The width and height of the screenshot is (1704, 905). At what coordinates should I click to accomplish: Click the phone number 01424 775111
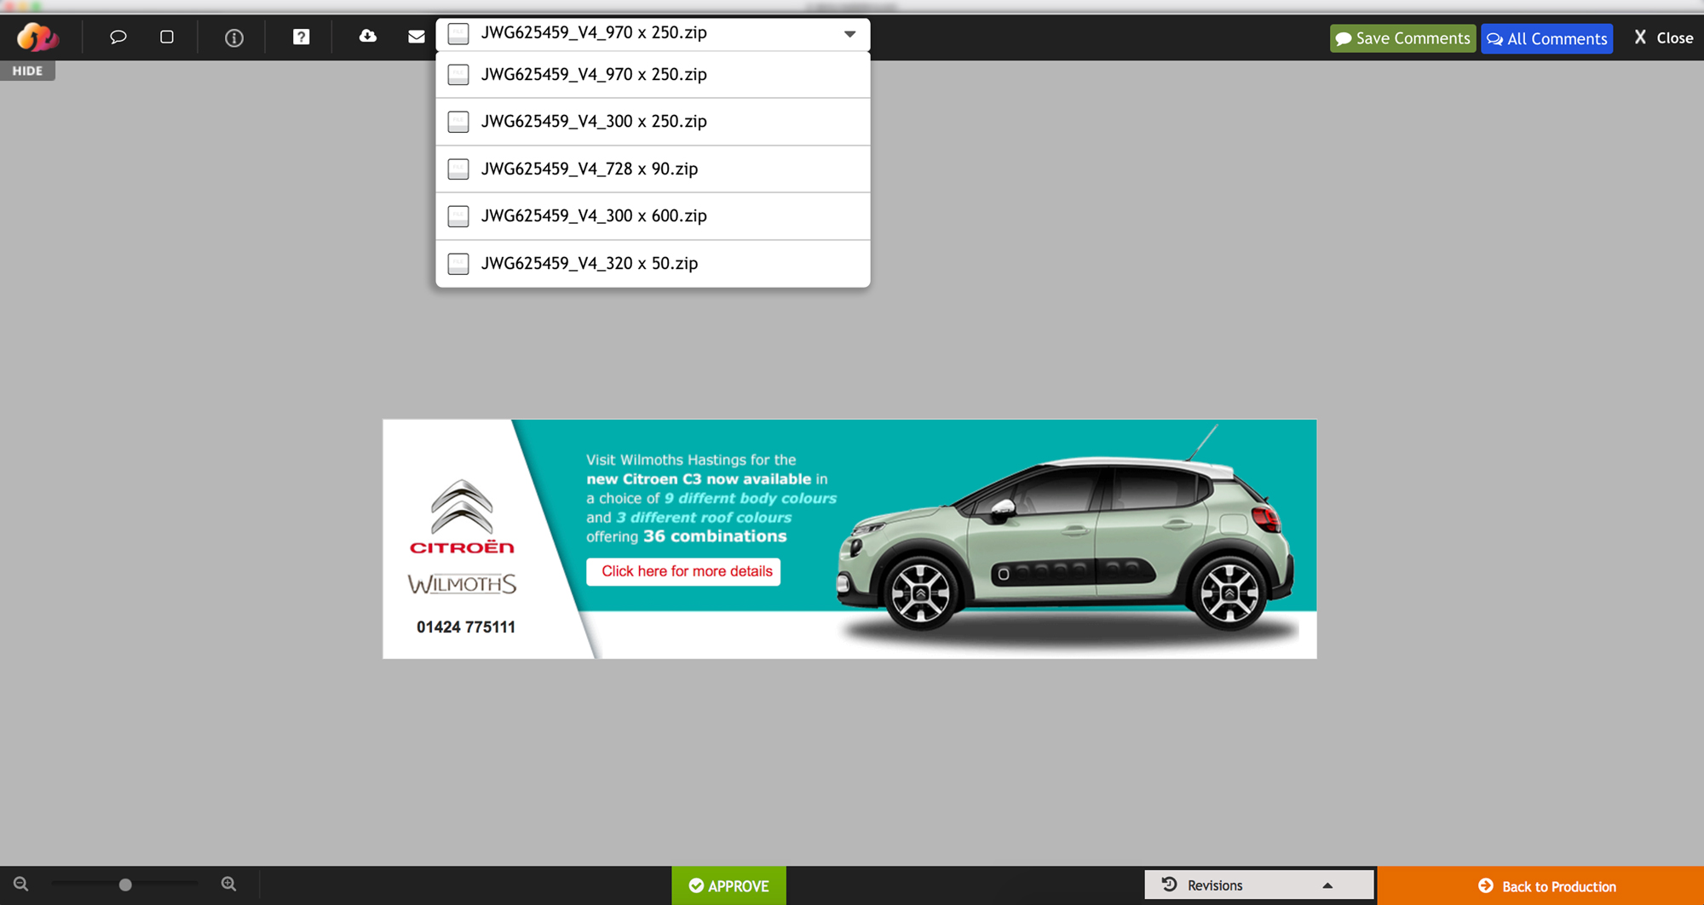coord(466,627)
